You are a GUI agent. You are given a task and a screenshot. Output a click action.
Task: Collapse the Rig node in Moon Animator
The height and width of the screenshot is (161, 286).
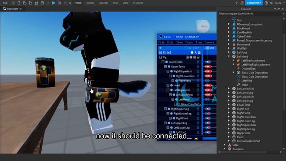tap(160, 57)
